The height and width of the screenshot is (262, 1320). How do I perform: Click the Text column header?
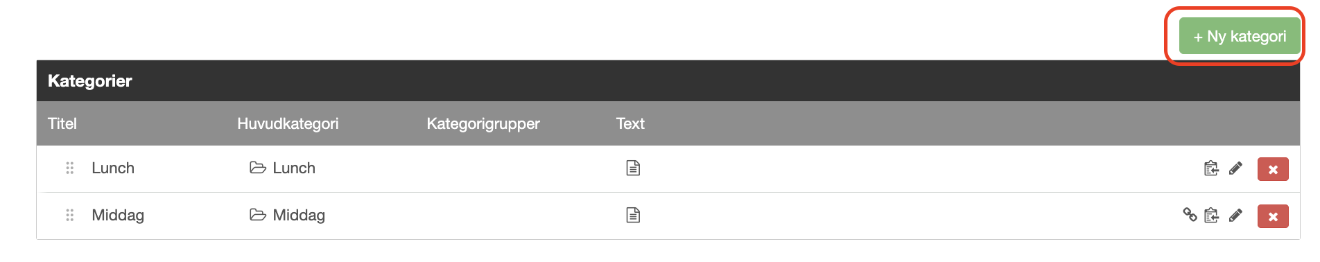tap(630, 123)
